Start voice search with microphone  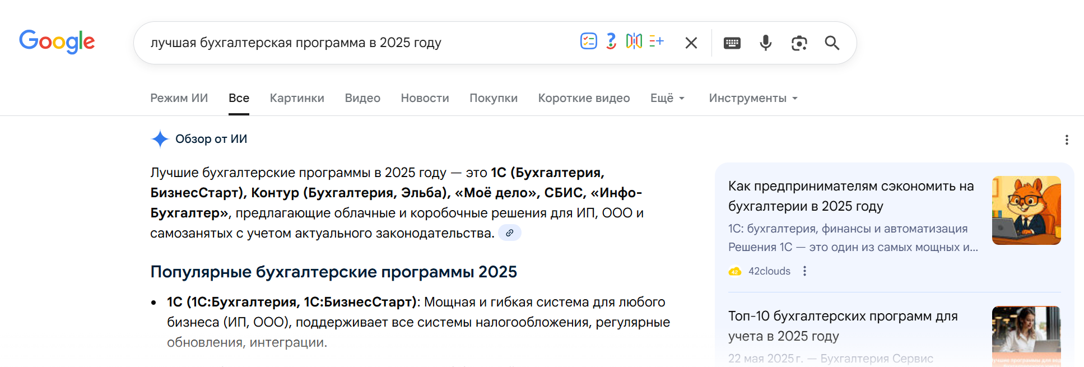click(x=765, y=43)
